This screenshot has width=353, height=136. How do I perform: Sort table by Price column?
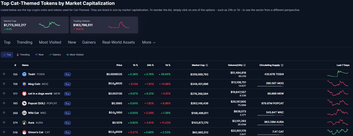point(119,65)
